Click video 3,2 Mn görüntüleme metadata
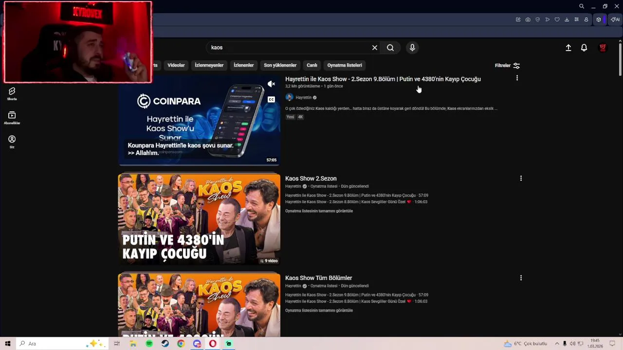 tap(303, 86)
